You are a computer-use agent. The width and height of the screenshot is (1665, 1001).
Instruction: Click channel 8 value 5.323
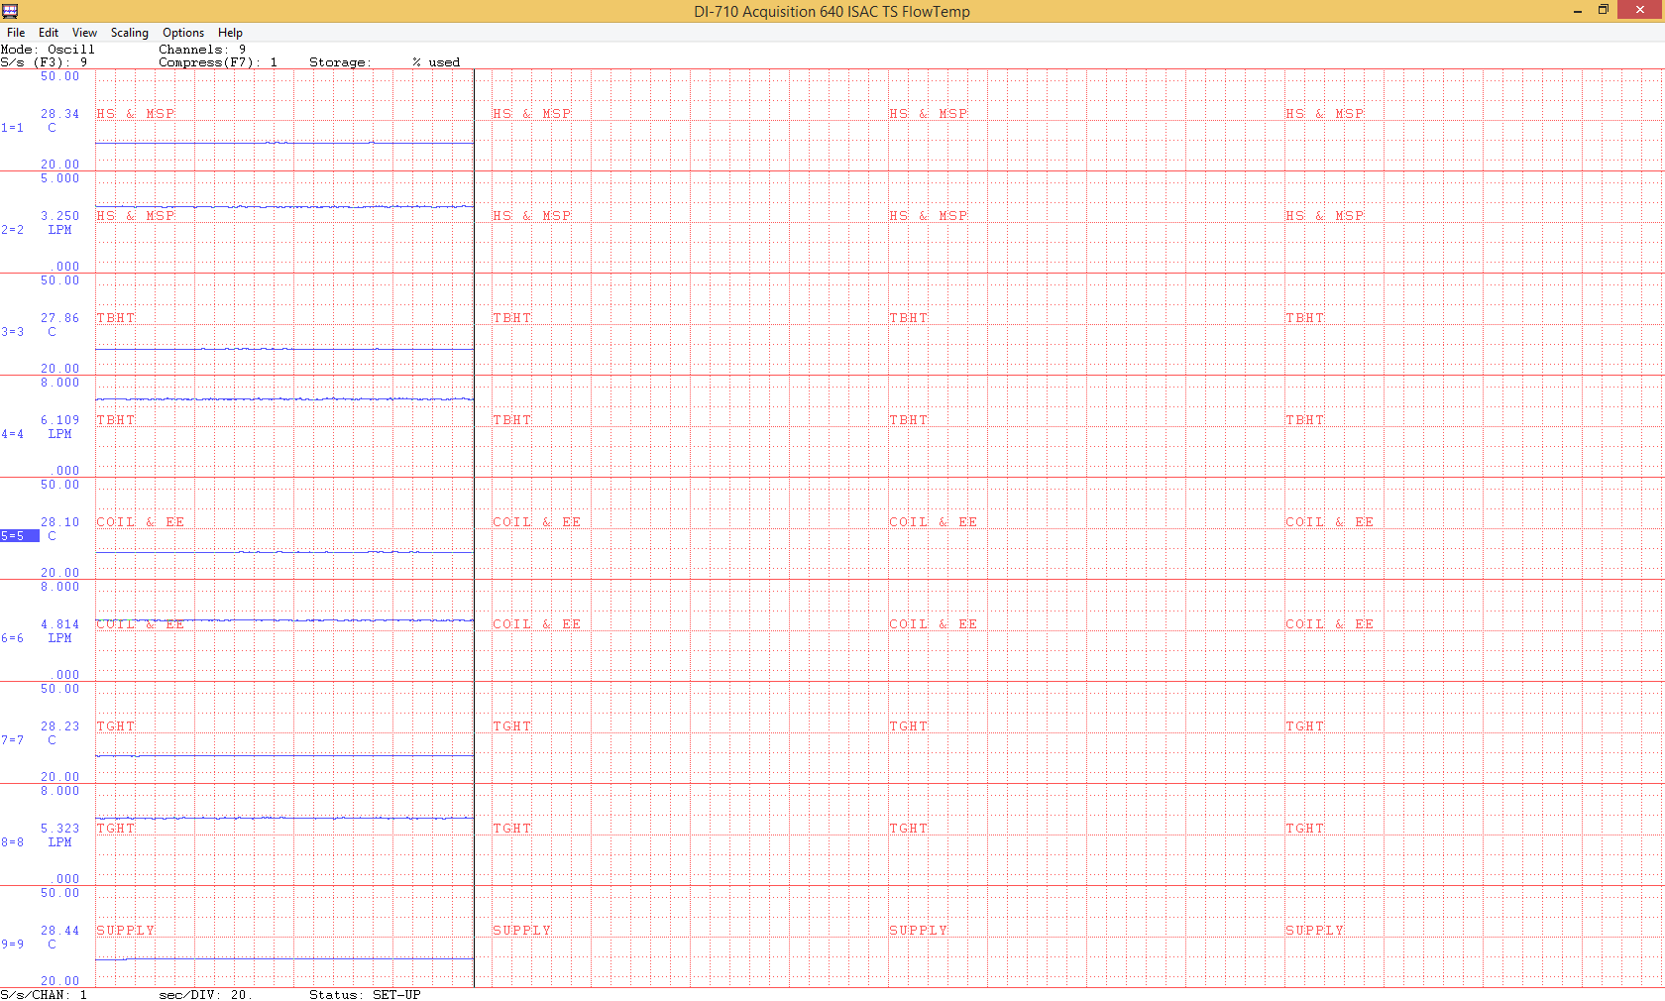tap(59, 830)
